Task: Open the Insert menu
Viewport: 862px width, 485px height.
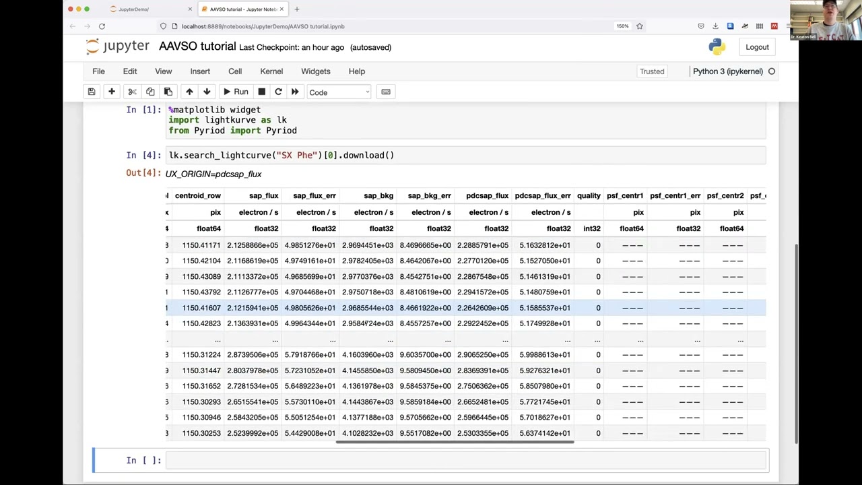Action: (x=200, y=71)
